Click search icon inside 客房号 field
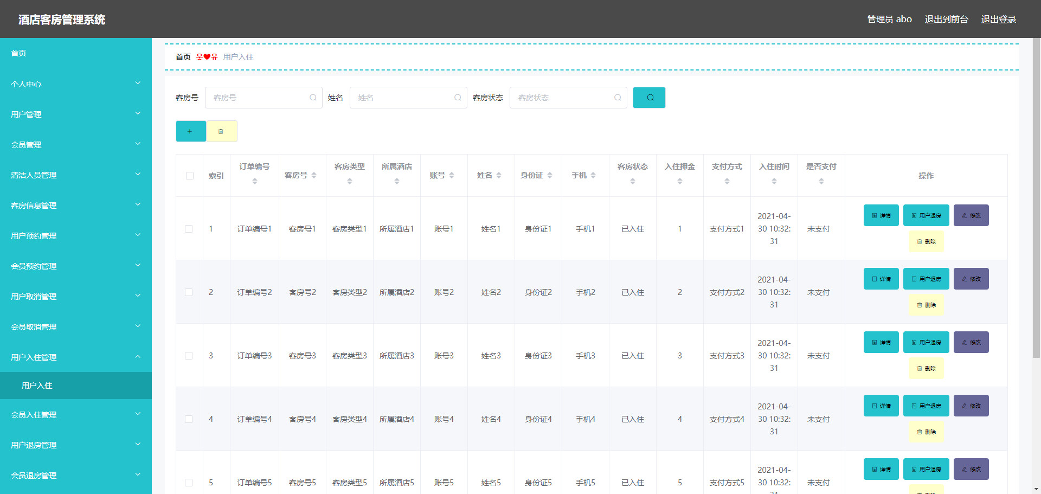The height and width of the screenshot is (494, 1041). coord(313,98)
